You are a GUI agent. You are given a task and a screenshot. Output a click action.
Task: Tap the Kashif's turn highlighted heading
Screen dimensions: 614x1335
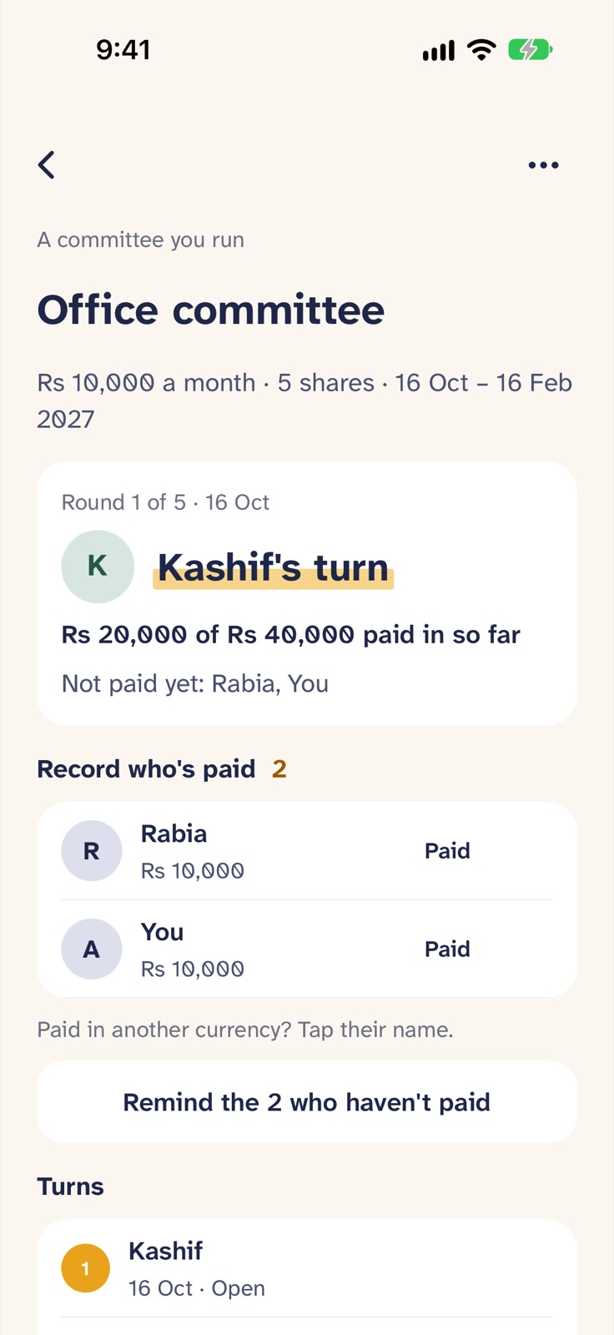coord(273,567)
